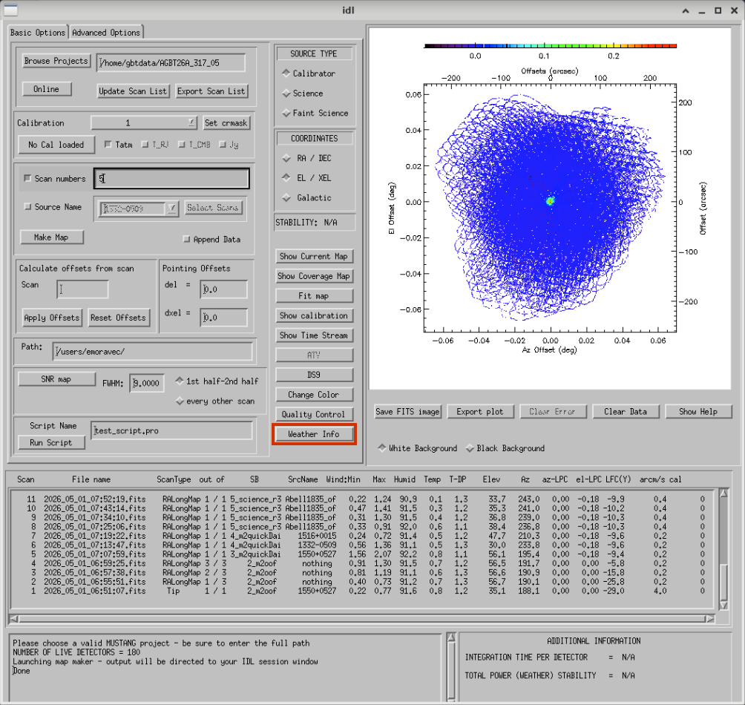The image size is (745, 705).
Task: Click the Path input field
Action: (152, 352)
